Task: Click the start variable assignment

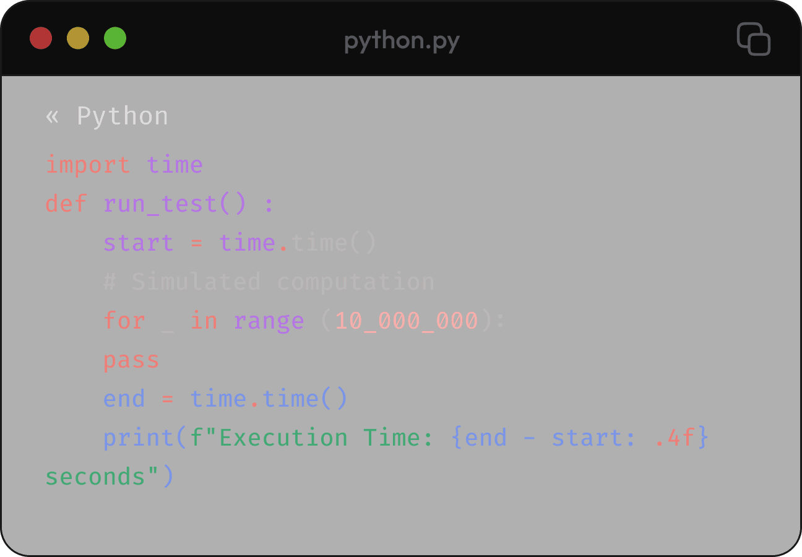Action: 138,243
